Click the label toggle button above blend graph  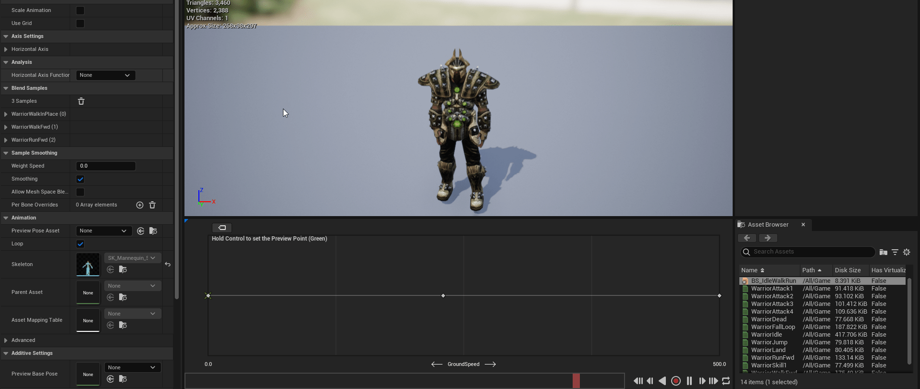(x=222, y=228)
